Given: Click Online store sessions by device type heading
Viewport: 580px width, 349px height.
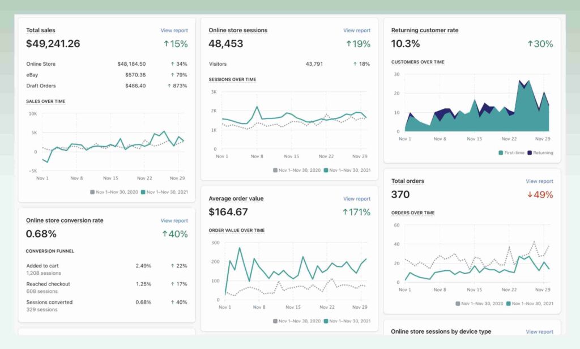Looking at the screenshot, I should point(441,331).
